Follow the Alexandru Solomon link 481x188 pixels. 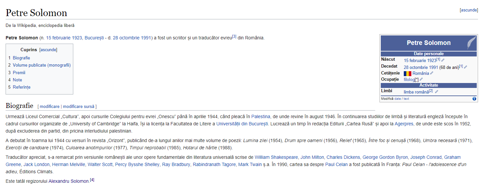pos(69,181)
